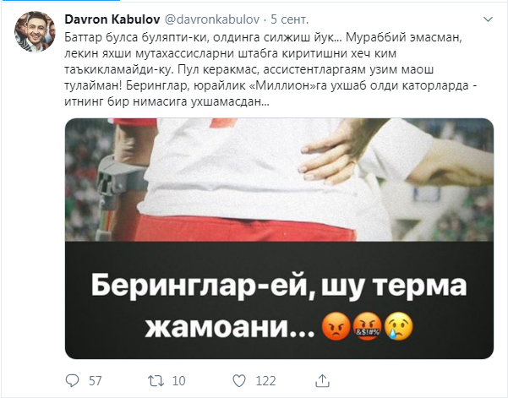Open the attached tweet image
Image resolution: width=508 pixels, height=398 pixels.
pyautogui.click(x=279, y=238)
